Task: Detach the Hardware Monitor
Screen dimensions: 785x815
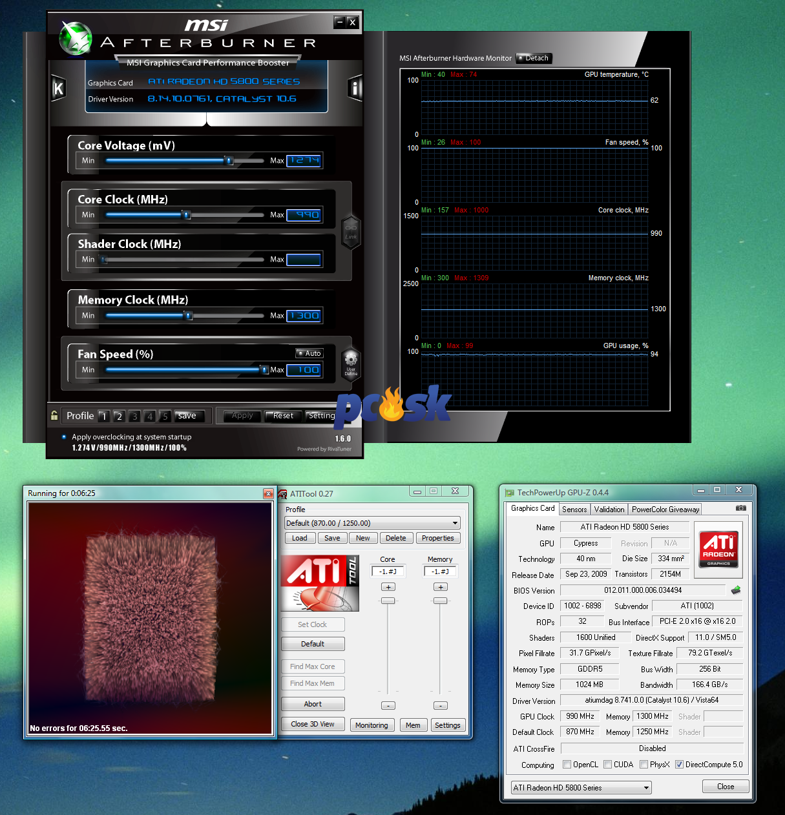Action: click(533, 58)
